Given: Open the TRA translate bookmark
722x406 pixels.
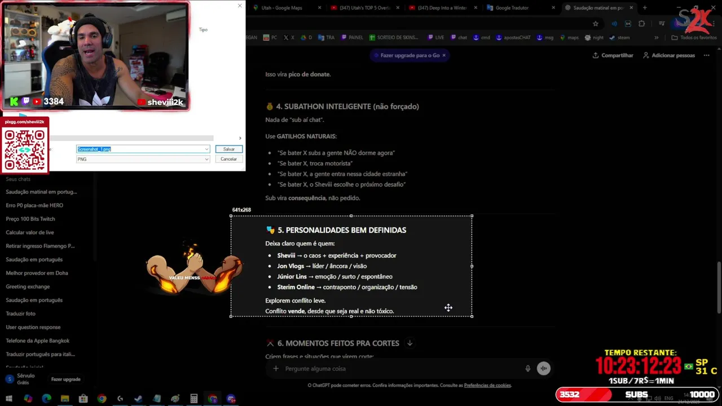Looking at the screenshot, I should (326, 38).
